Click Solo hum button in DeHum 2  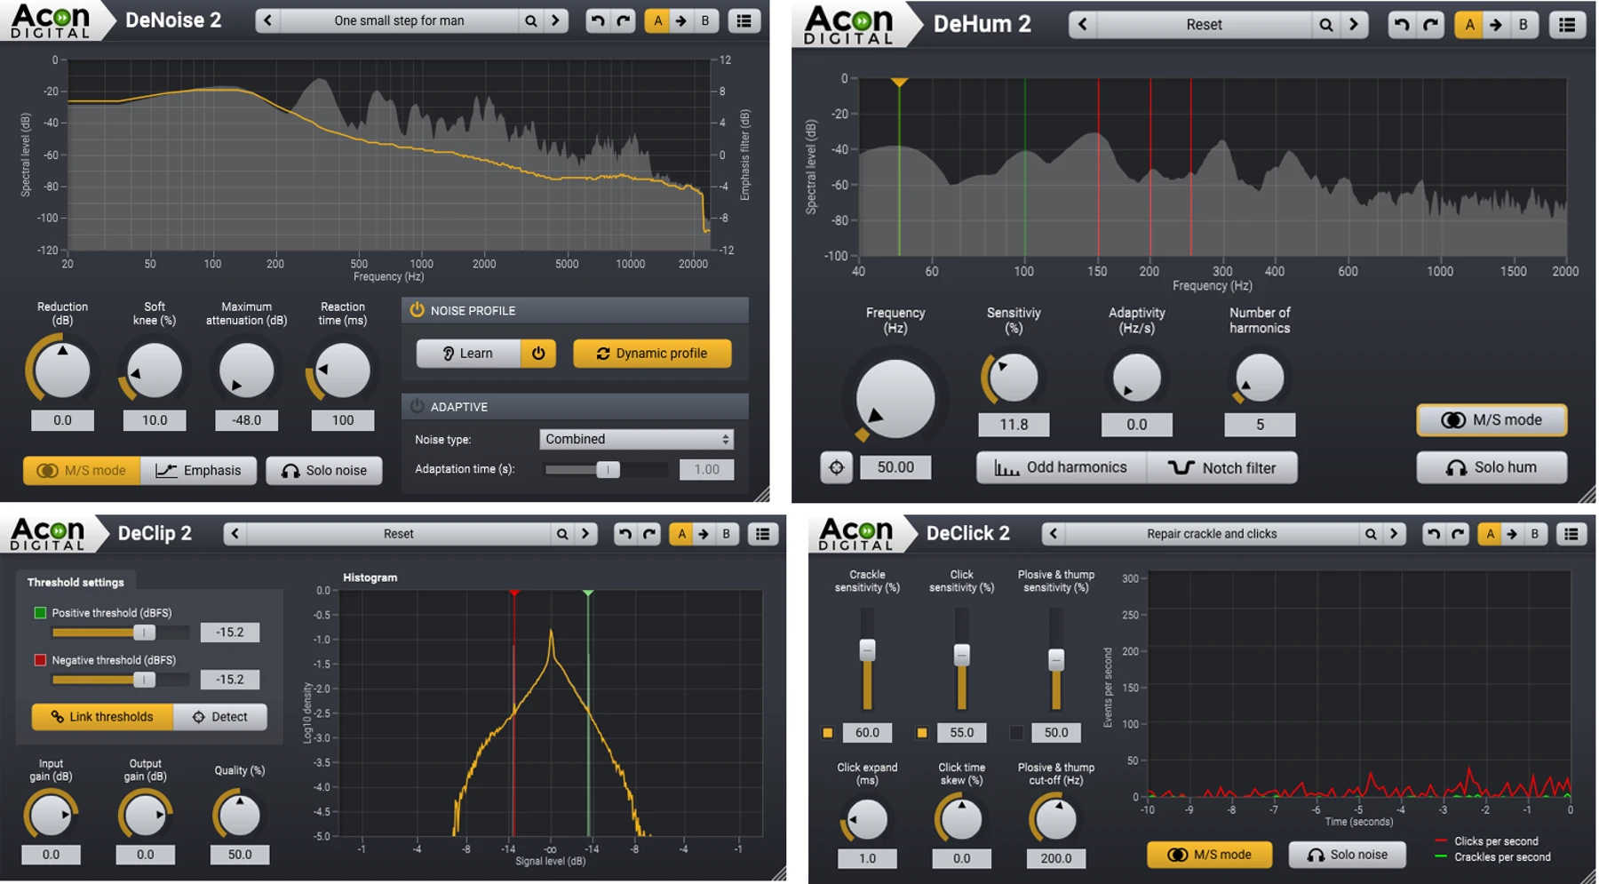click(x=1492, y=467)
